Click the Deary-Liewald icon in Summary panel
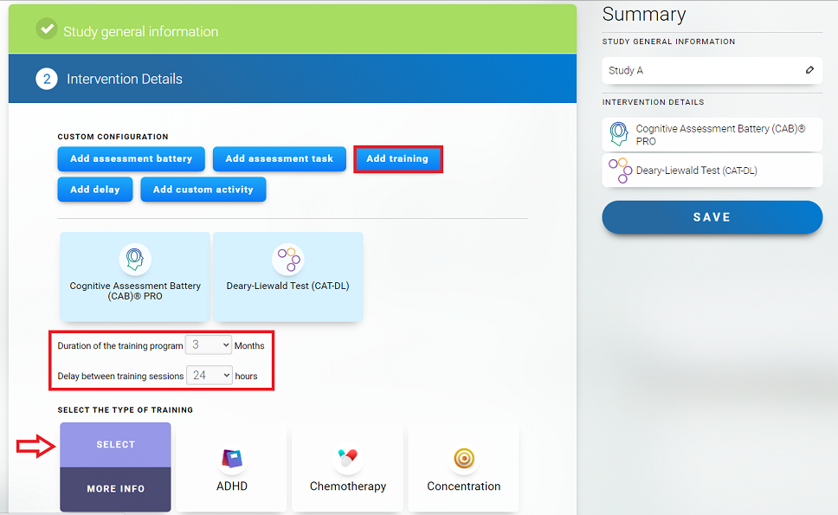838x515 pixels. click(x=619, y=170)
